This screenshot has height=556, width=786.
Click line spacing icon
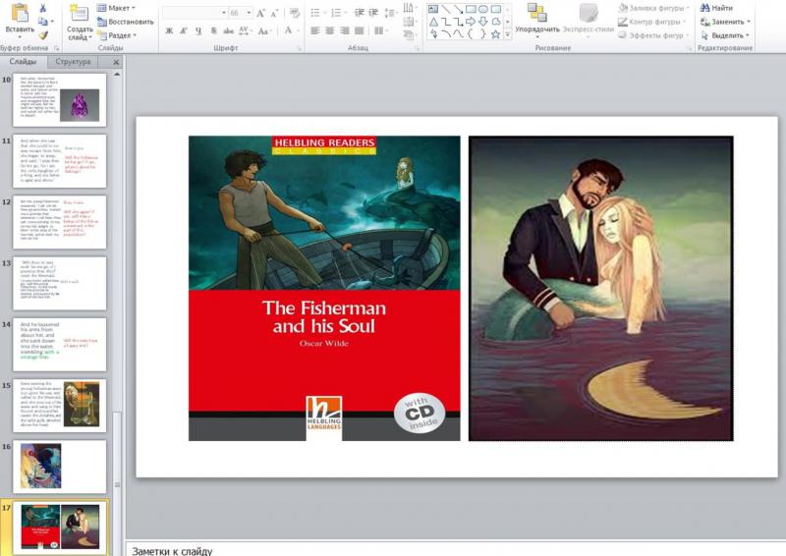tap(390, 13)
